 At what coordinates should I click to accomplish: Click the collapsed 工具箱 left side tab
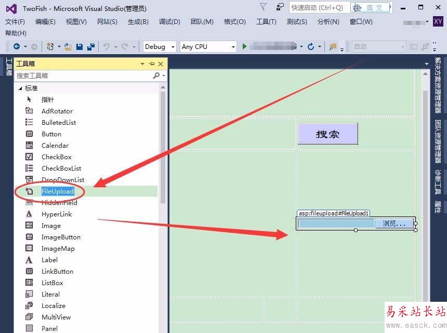9,67
